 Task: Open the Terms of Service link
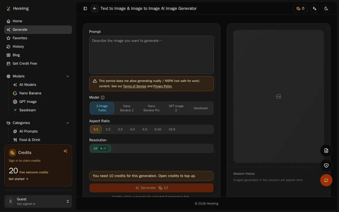point(135,86)
